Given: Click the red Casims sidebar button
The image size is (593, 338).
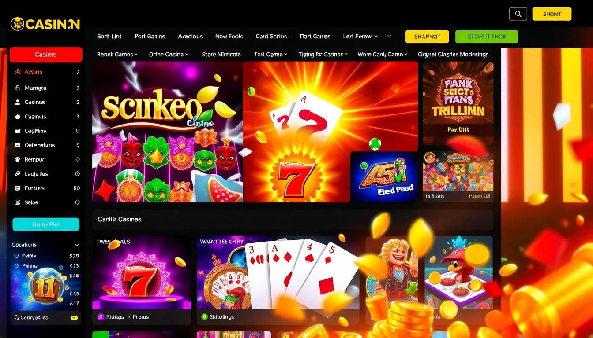Looking at the screenshot, I should pos(46,55).
